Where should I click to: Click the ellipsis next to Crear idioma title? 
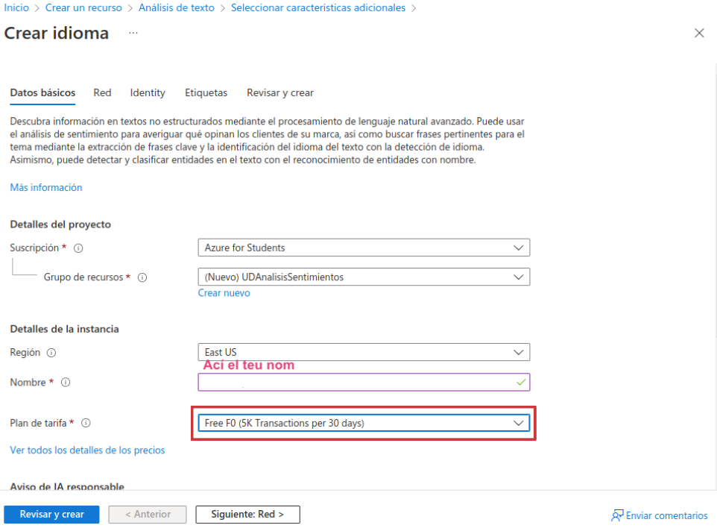132,33
